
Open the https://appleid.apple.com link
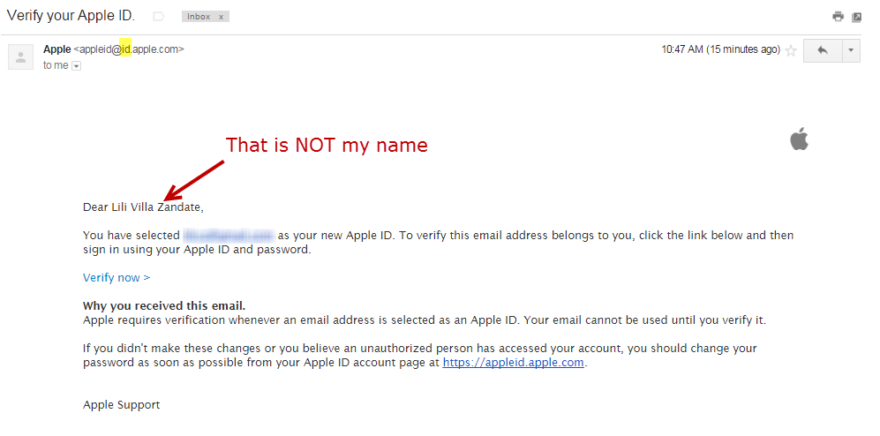pyautogui.click(x=514, y=363)
